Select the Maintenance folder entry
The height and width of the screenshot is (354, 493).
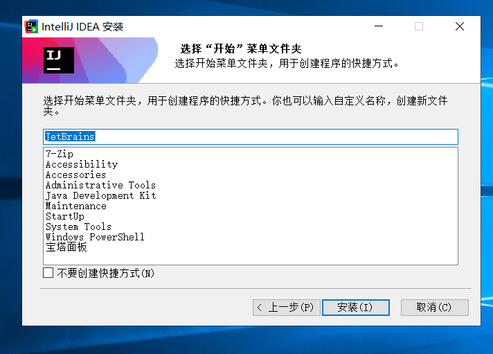[75, 206]
